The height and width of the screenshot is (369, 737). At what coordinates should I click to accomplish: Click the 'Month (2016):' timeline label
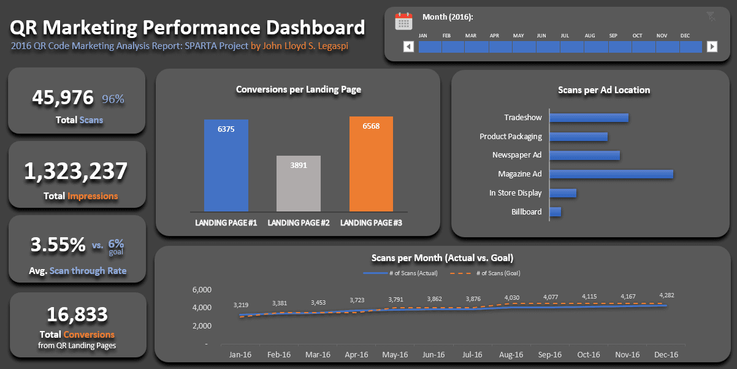448,17
